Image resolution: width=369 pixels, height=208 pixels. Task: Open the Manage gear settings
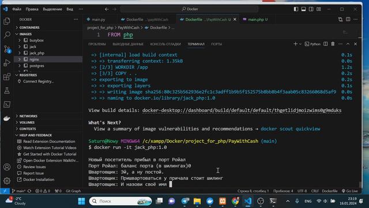(x=7, y=181)
